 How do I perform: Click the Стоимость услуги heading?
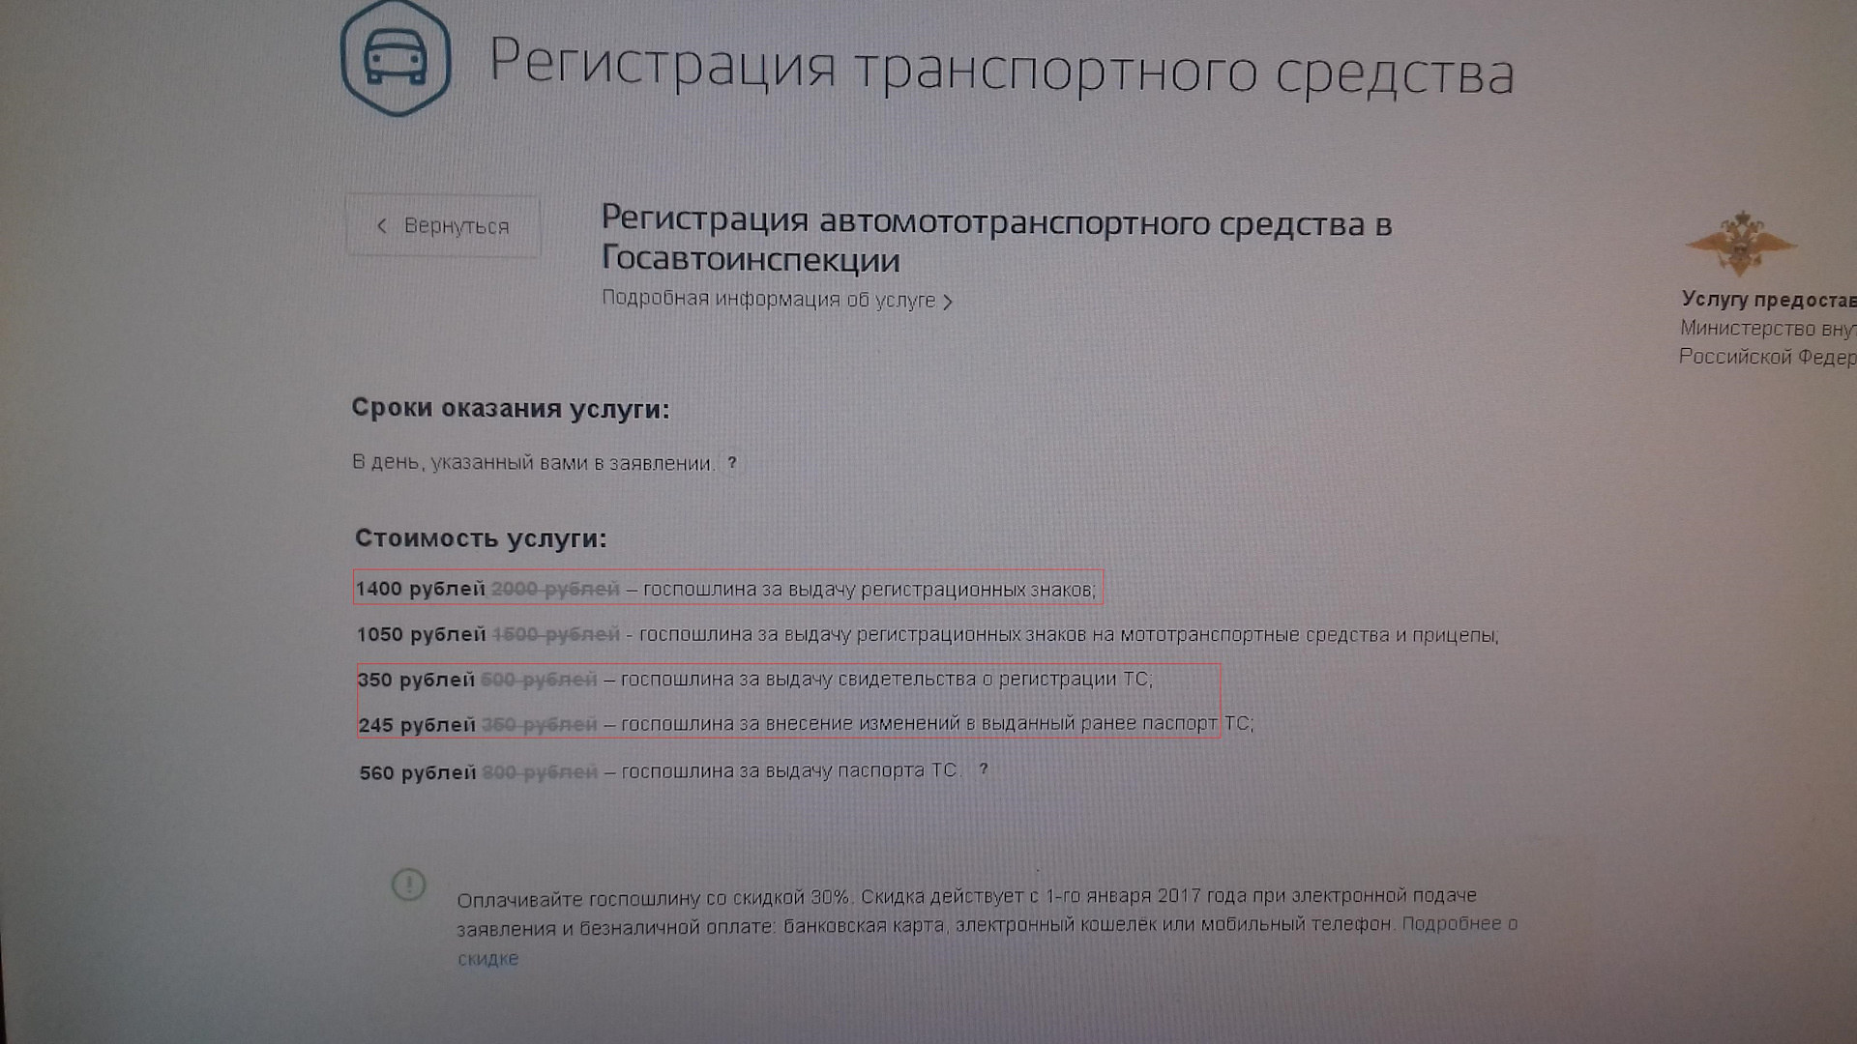coord(481,538)
